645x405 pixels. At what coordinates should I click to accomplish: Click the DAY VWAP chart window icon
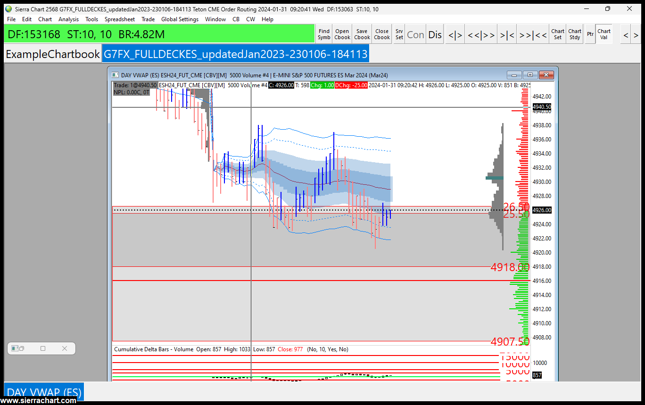coord(115,75)
